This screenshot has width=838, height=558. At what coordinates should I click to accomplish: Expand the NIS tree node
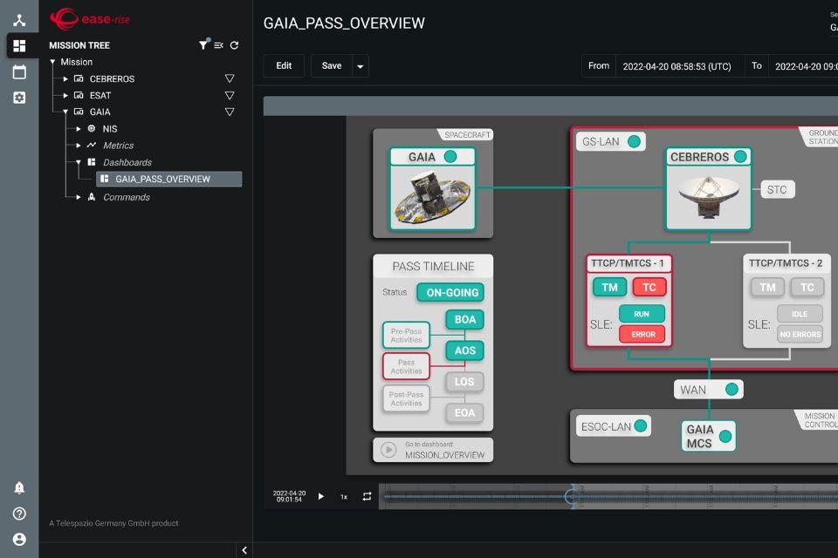click(78, 129)
